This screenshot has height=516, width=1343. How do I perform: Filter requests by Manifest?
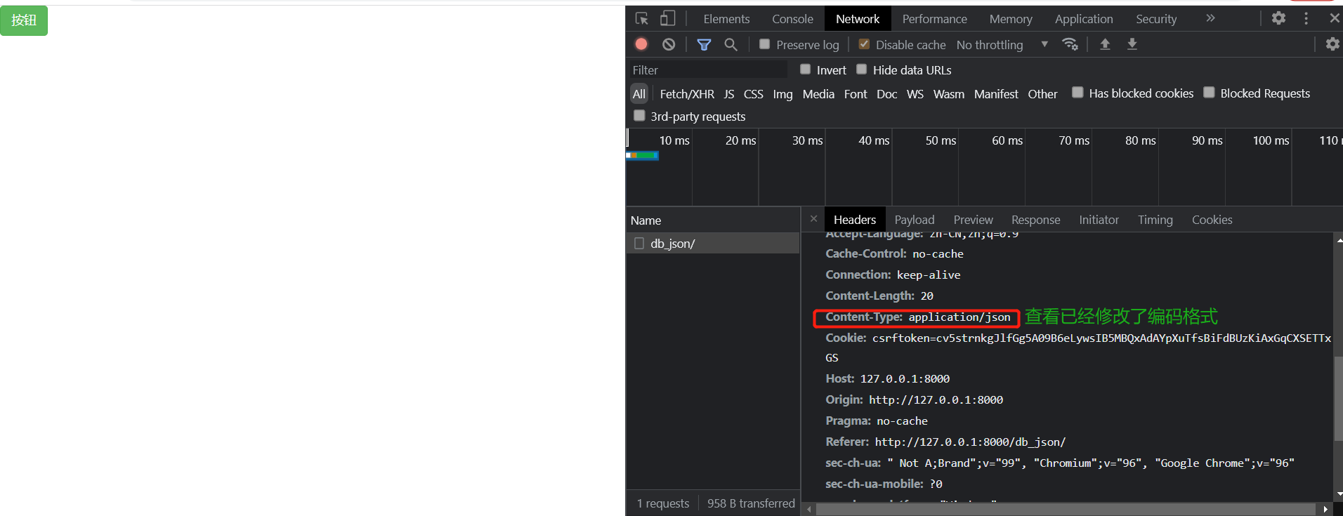coord(996,93)
